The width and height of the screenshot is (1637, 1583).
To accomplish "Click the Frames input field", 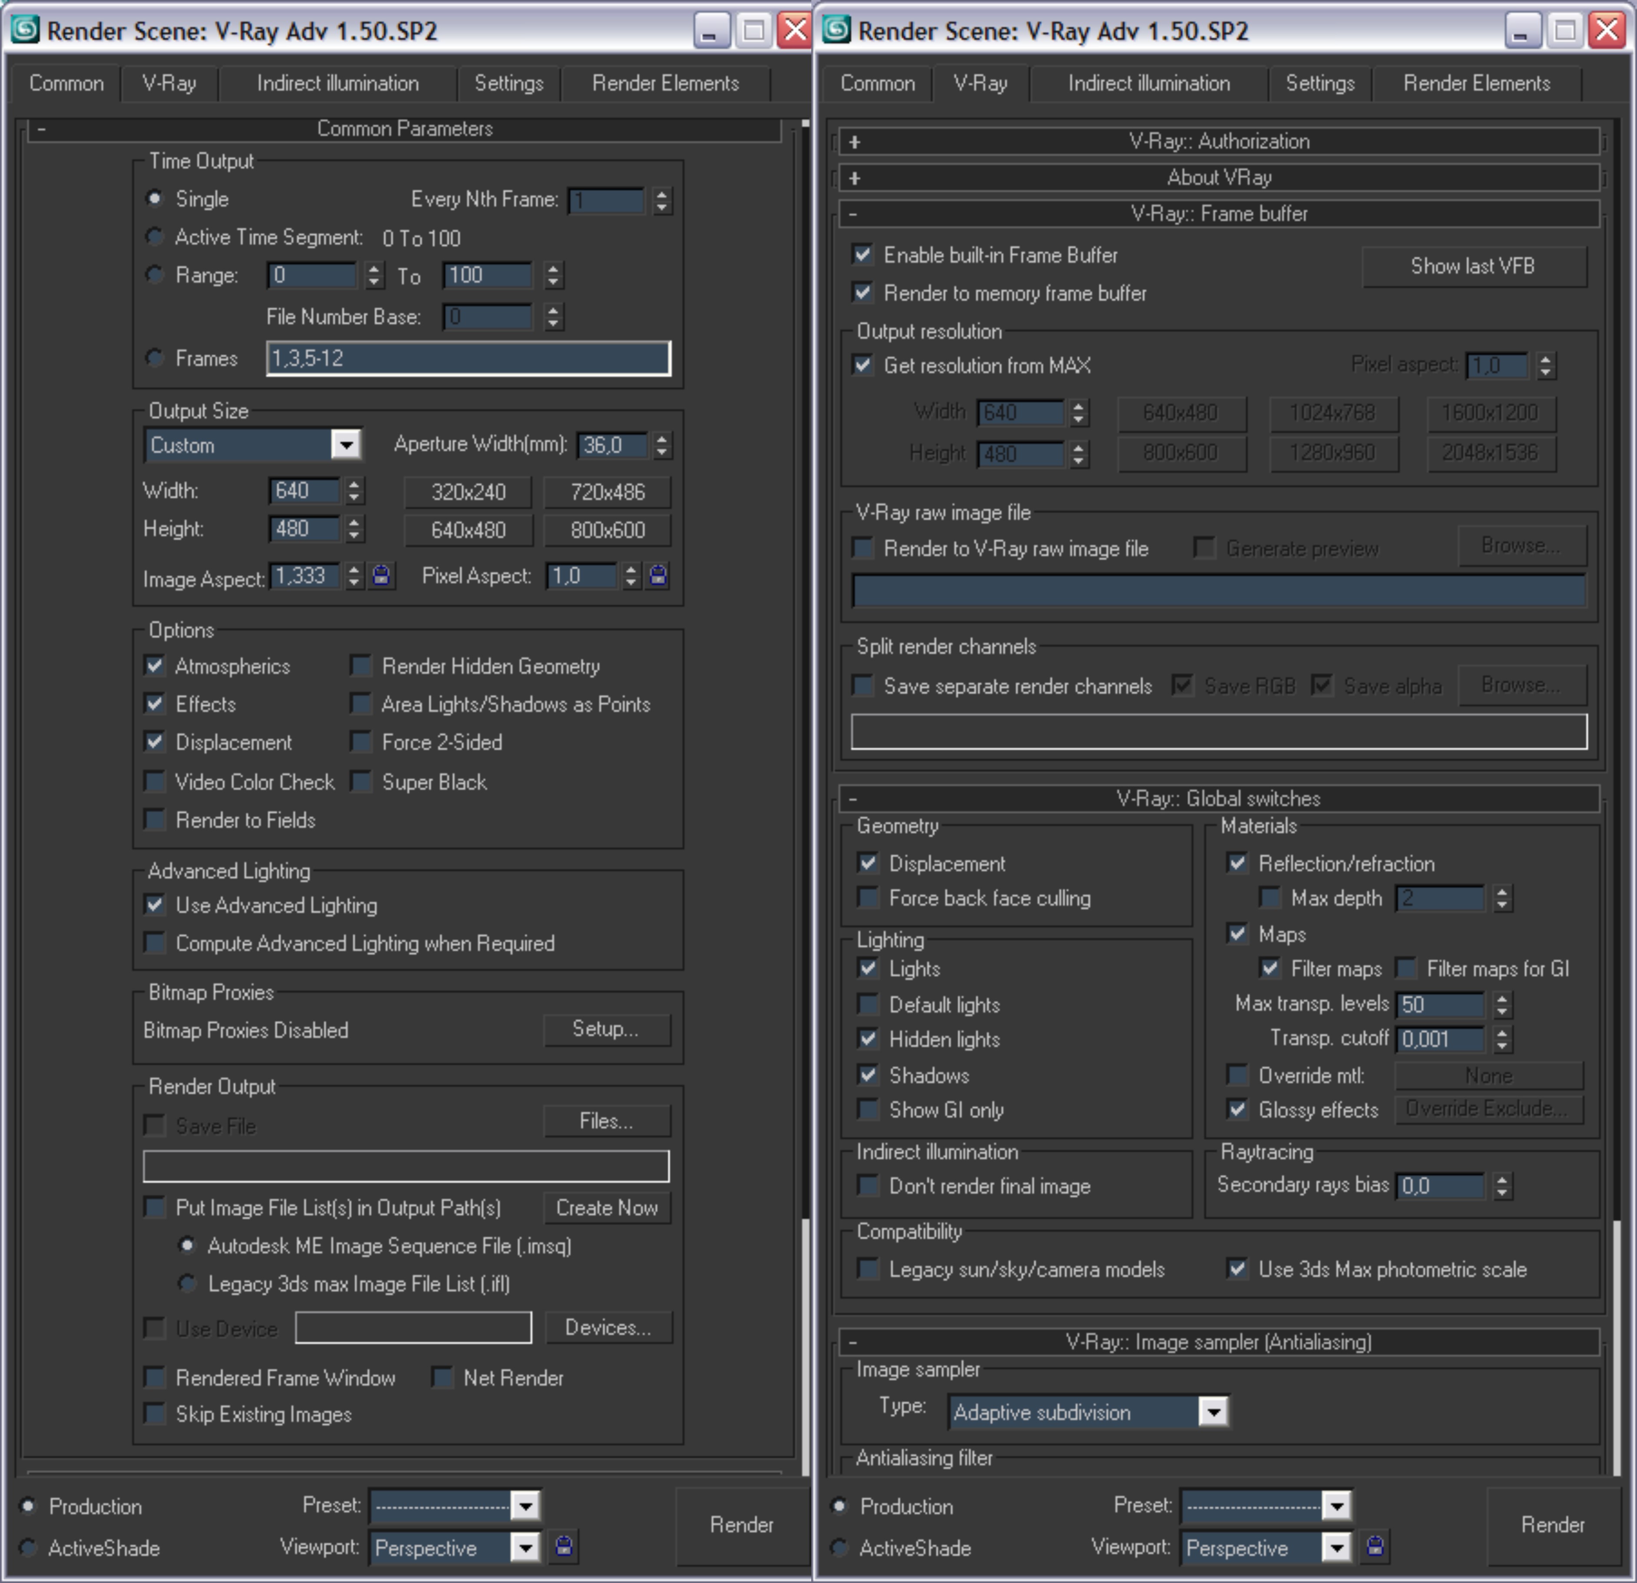I will [x=468, y=359].
